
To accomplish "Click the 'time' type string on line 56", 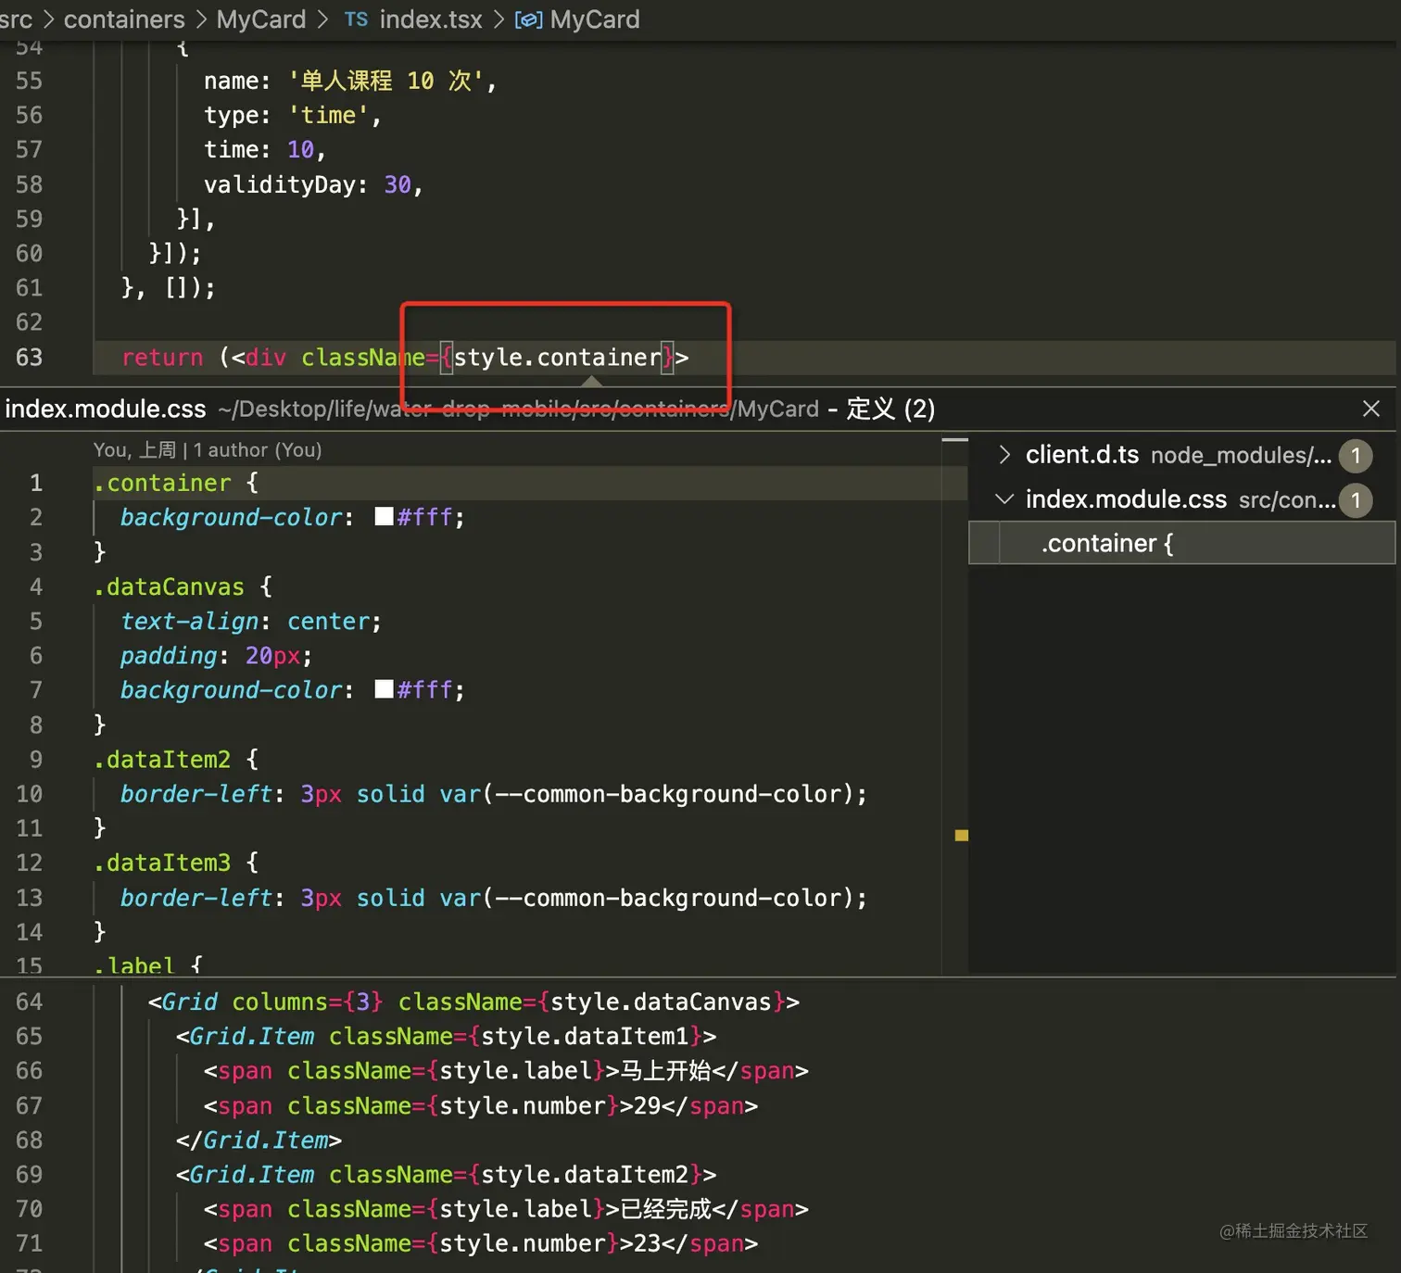I will [x=328, y=115].
